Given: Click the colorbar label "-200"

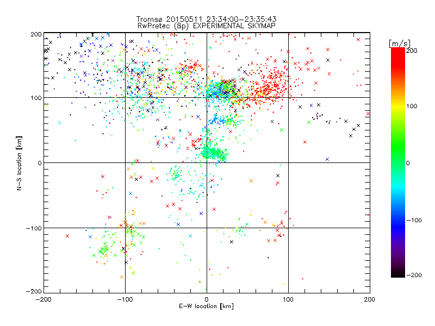Looking at the screenshot, I should click(414, 275).
